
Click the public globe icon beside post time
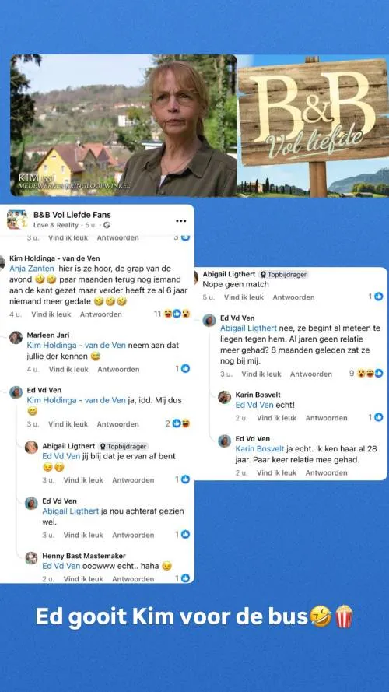pos(107,225)
